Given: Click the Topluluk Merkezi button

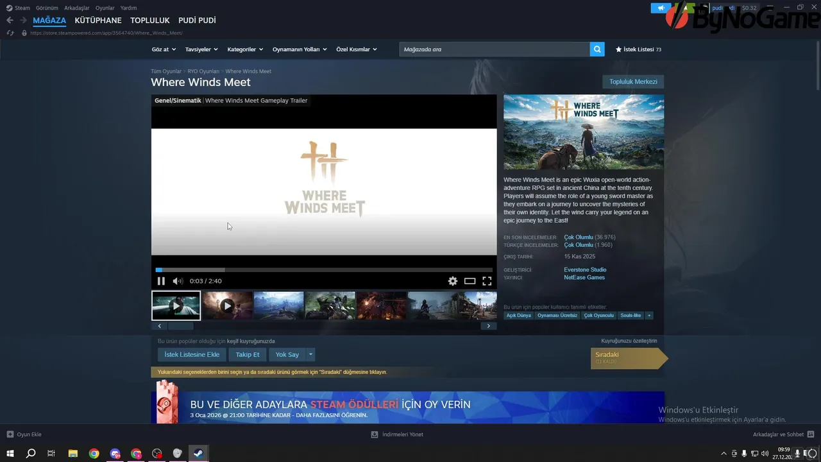Looking at the screenshot, I should [x=633, y=82].
